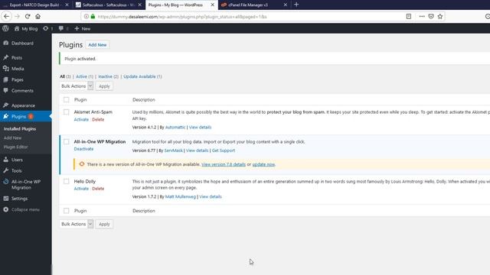
Task: Click the browser address bar URL
Action: tap(182, 17)
